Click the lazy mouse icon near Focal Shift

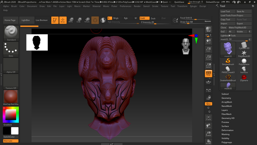click(x=175, y=21)
